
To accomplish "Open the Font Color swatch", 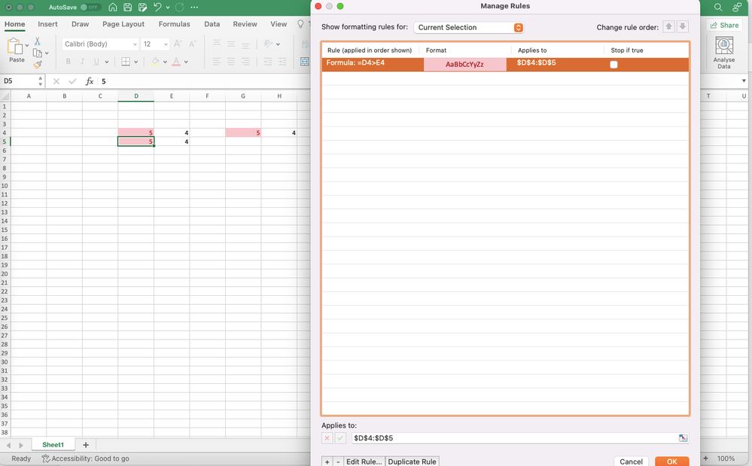I will coord(176,62).
